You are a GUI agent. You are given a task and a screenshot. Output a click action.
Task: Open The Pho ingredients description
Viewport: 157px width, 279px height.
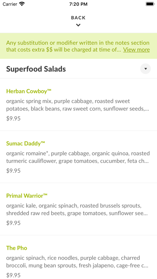[77, 262]
